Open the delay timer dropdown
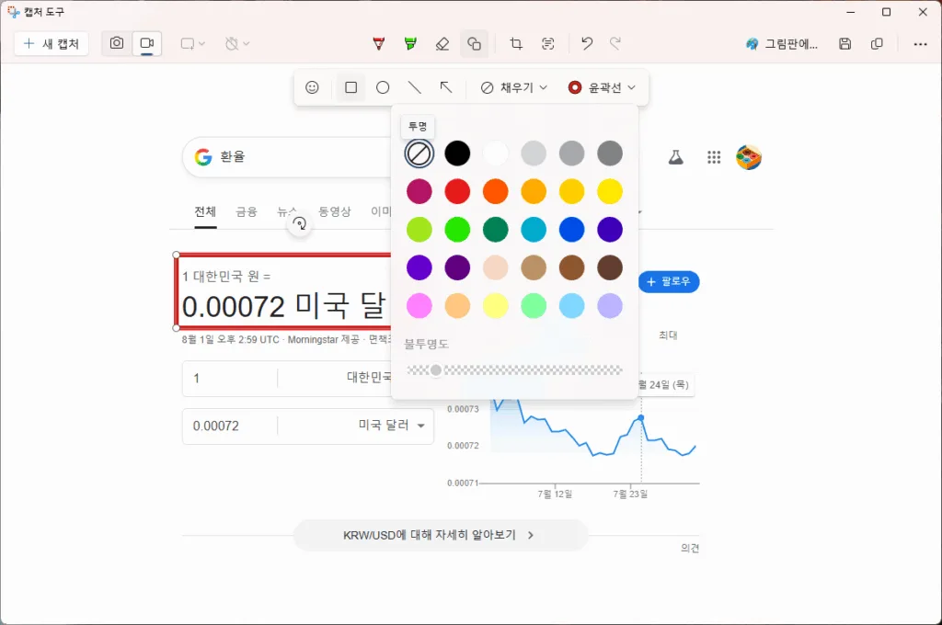The image size is (942, 625). [x=236, y=43]
